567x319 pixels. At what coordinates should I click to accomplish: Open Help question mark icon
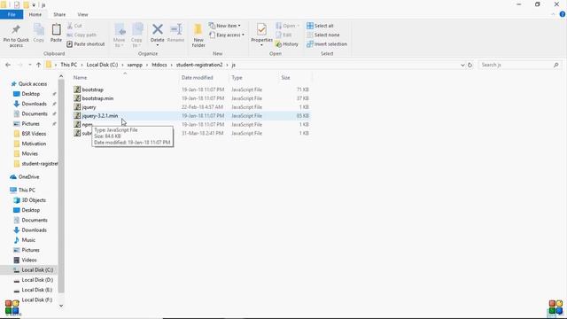click(562, 14)
